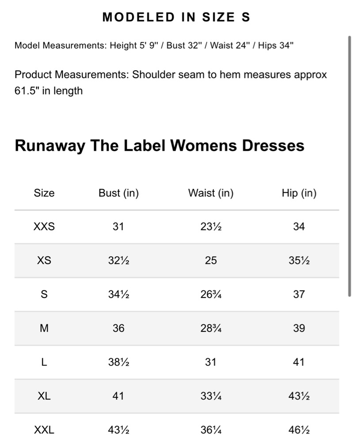Image resolution: width=354 pixels, height=442 pixels.
Task: Select the S size row label
Action: click(x=44, y=294)
